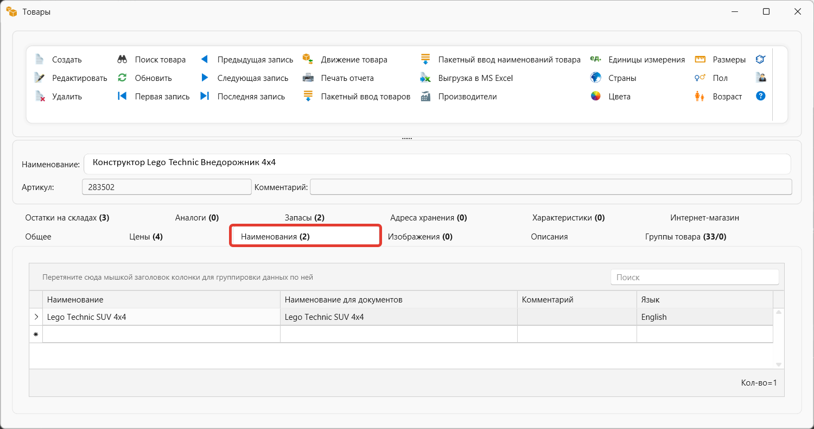The width and height of the screenshot is (814, 429).
Task: Click the grid scrollbar down arrow
Action: [779, 365]
